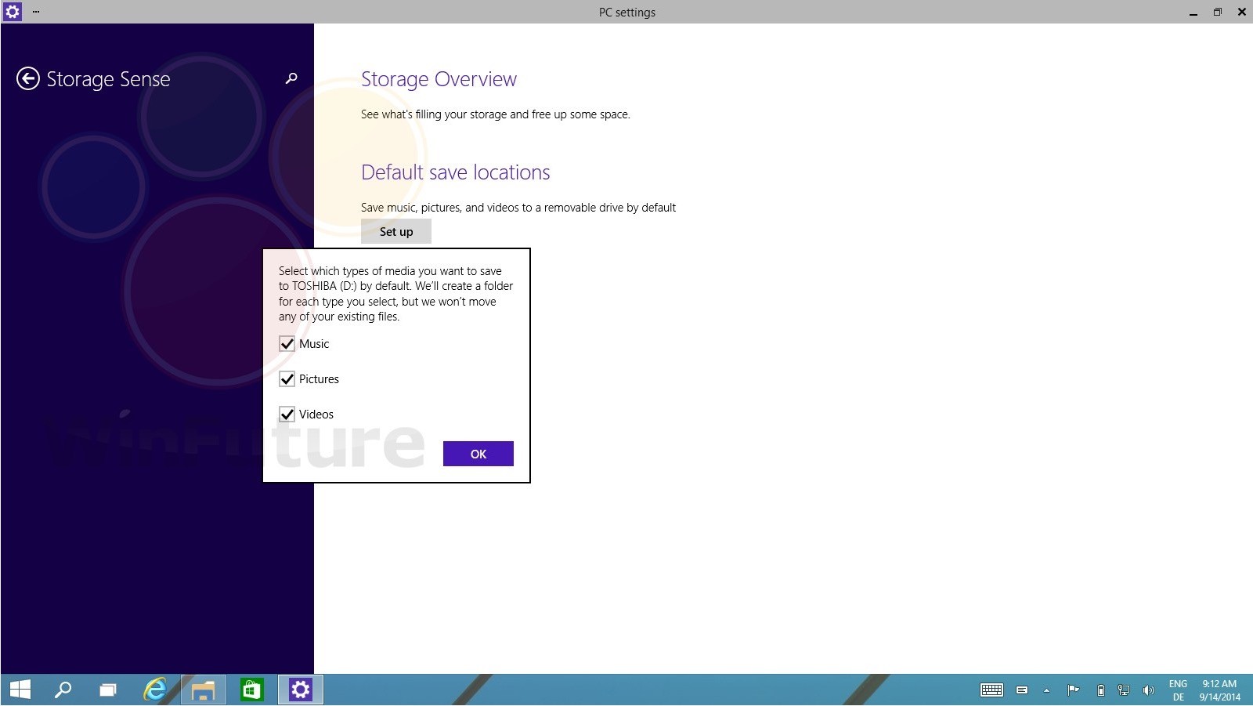Open the Windows Start button
Screen dimensions: 1253x706
(x=20, y=690)
